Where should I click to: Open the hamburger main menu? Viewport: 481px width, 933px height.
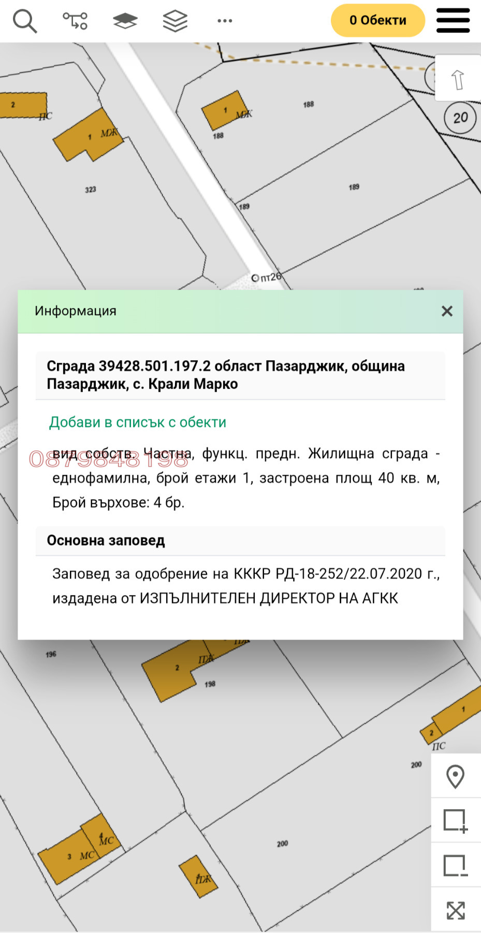pyautogui.click(x=453, y=21)
